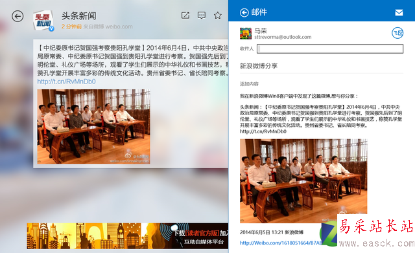The width and height of the screenshot is (415, 253).
Task: Click http://t.cn/RvMnDb0 in email body
Action: (263, 131)
